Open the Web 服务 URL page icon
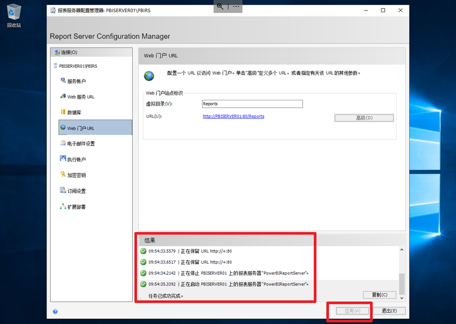Image resolution: width=456 pixels, height=324 pixels. click(63, 97)
